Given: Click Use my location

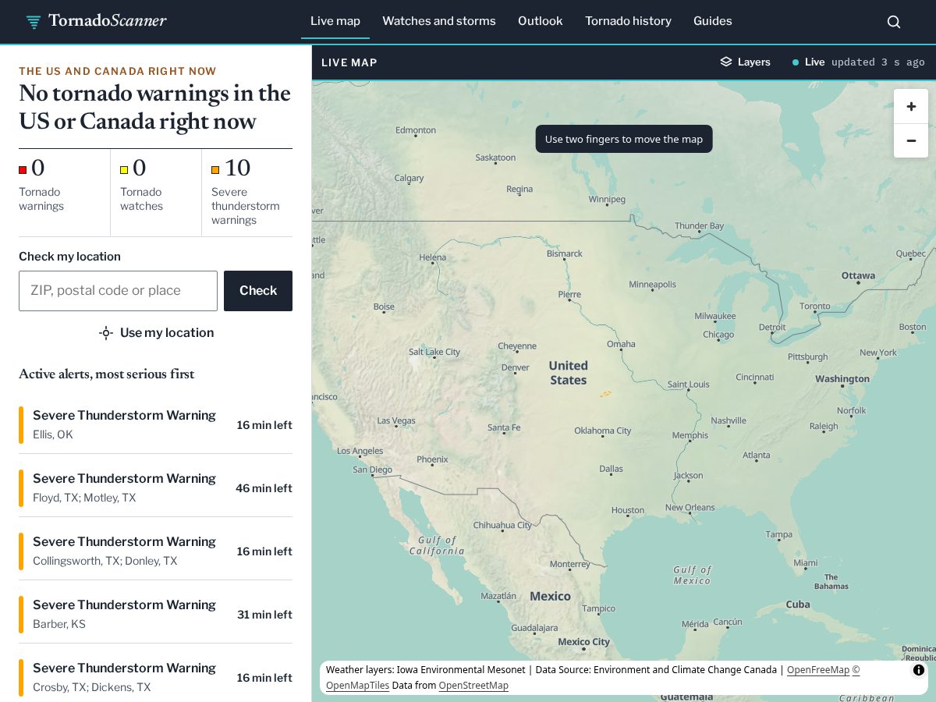Looking at the screenshot, I should (156, 333).
